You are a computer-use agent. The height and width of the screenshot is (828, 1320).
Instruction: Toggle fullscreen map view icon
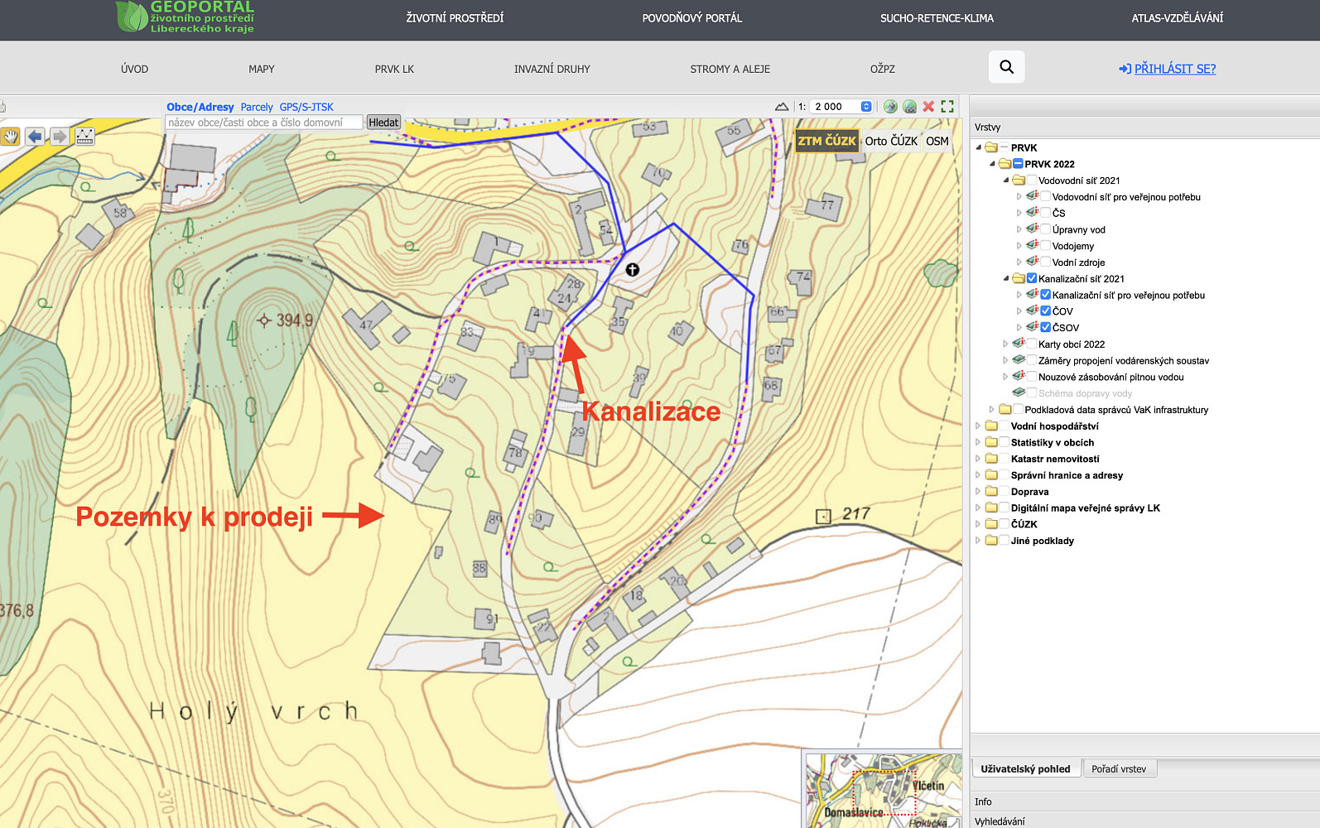[947, 107]
